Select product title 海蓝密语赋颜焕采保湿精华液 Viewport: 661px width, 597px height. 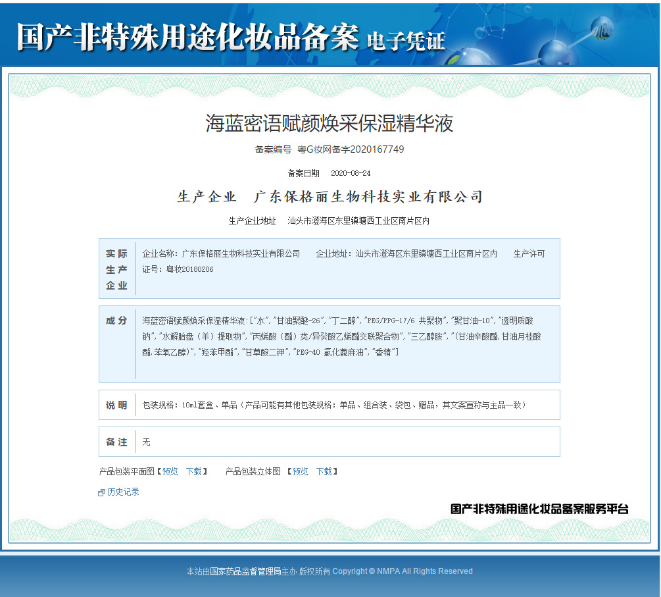pyautogui.click(x=330, y=123)
